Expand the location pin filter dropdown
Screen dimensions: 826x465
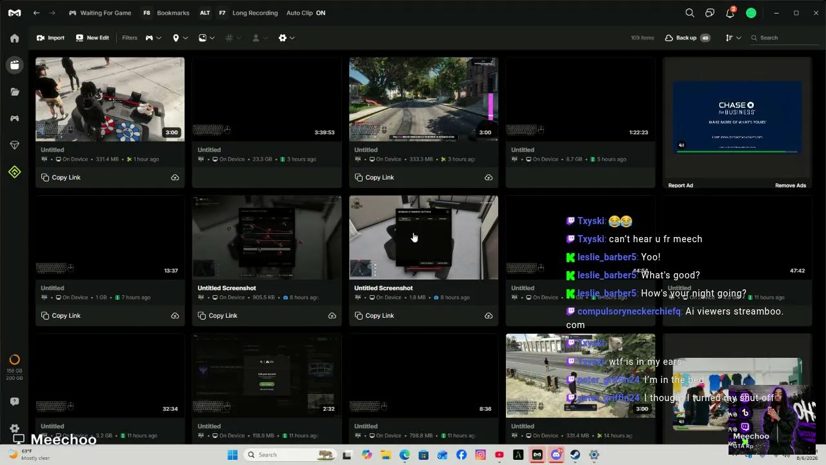coord(180,38)
